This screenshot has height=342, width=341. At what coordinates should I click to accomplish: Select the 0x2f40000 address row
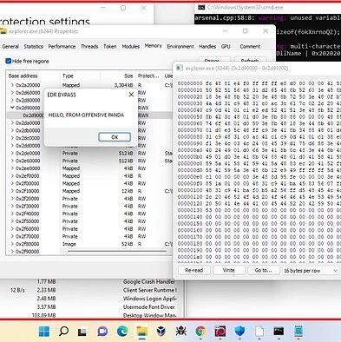pos(28,214)
